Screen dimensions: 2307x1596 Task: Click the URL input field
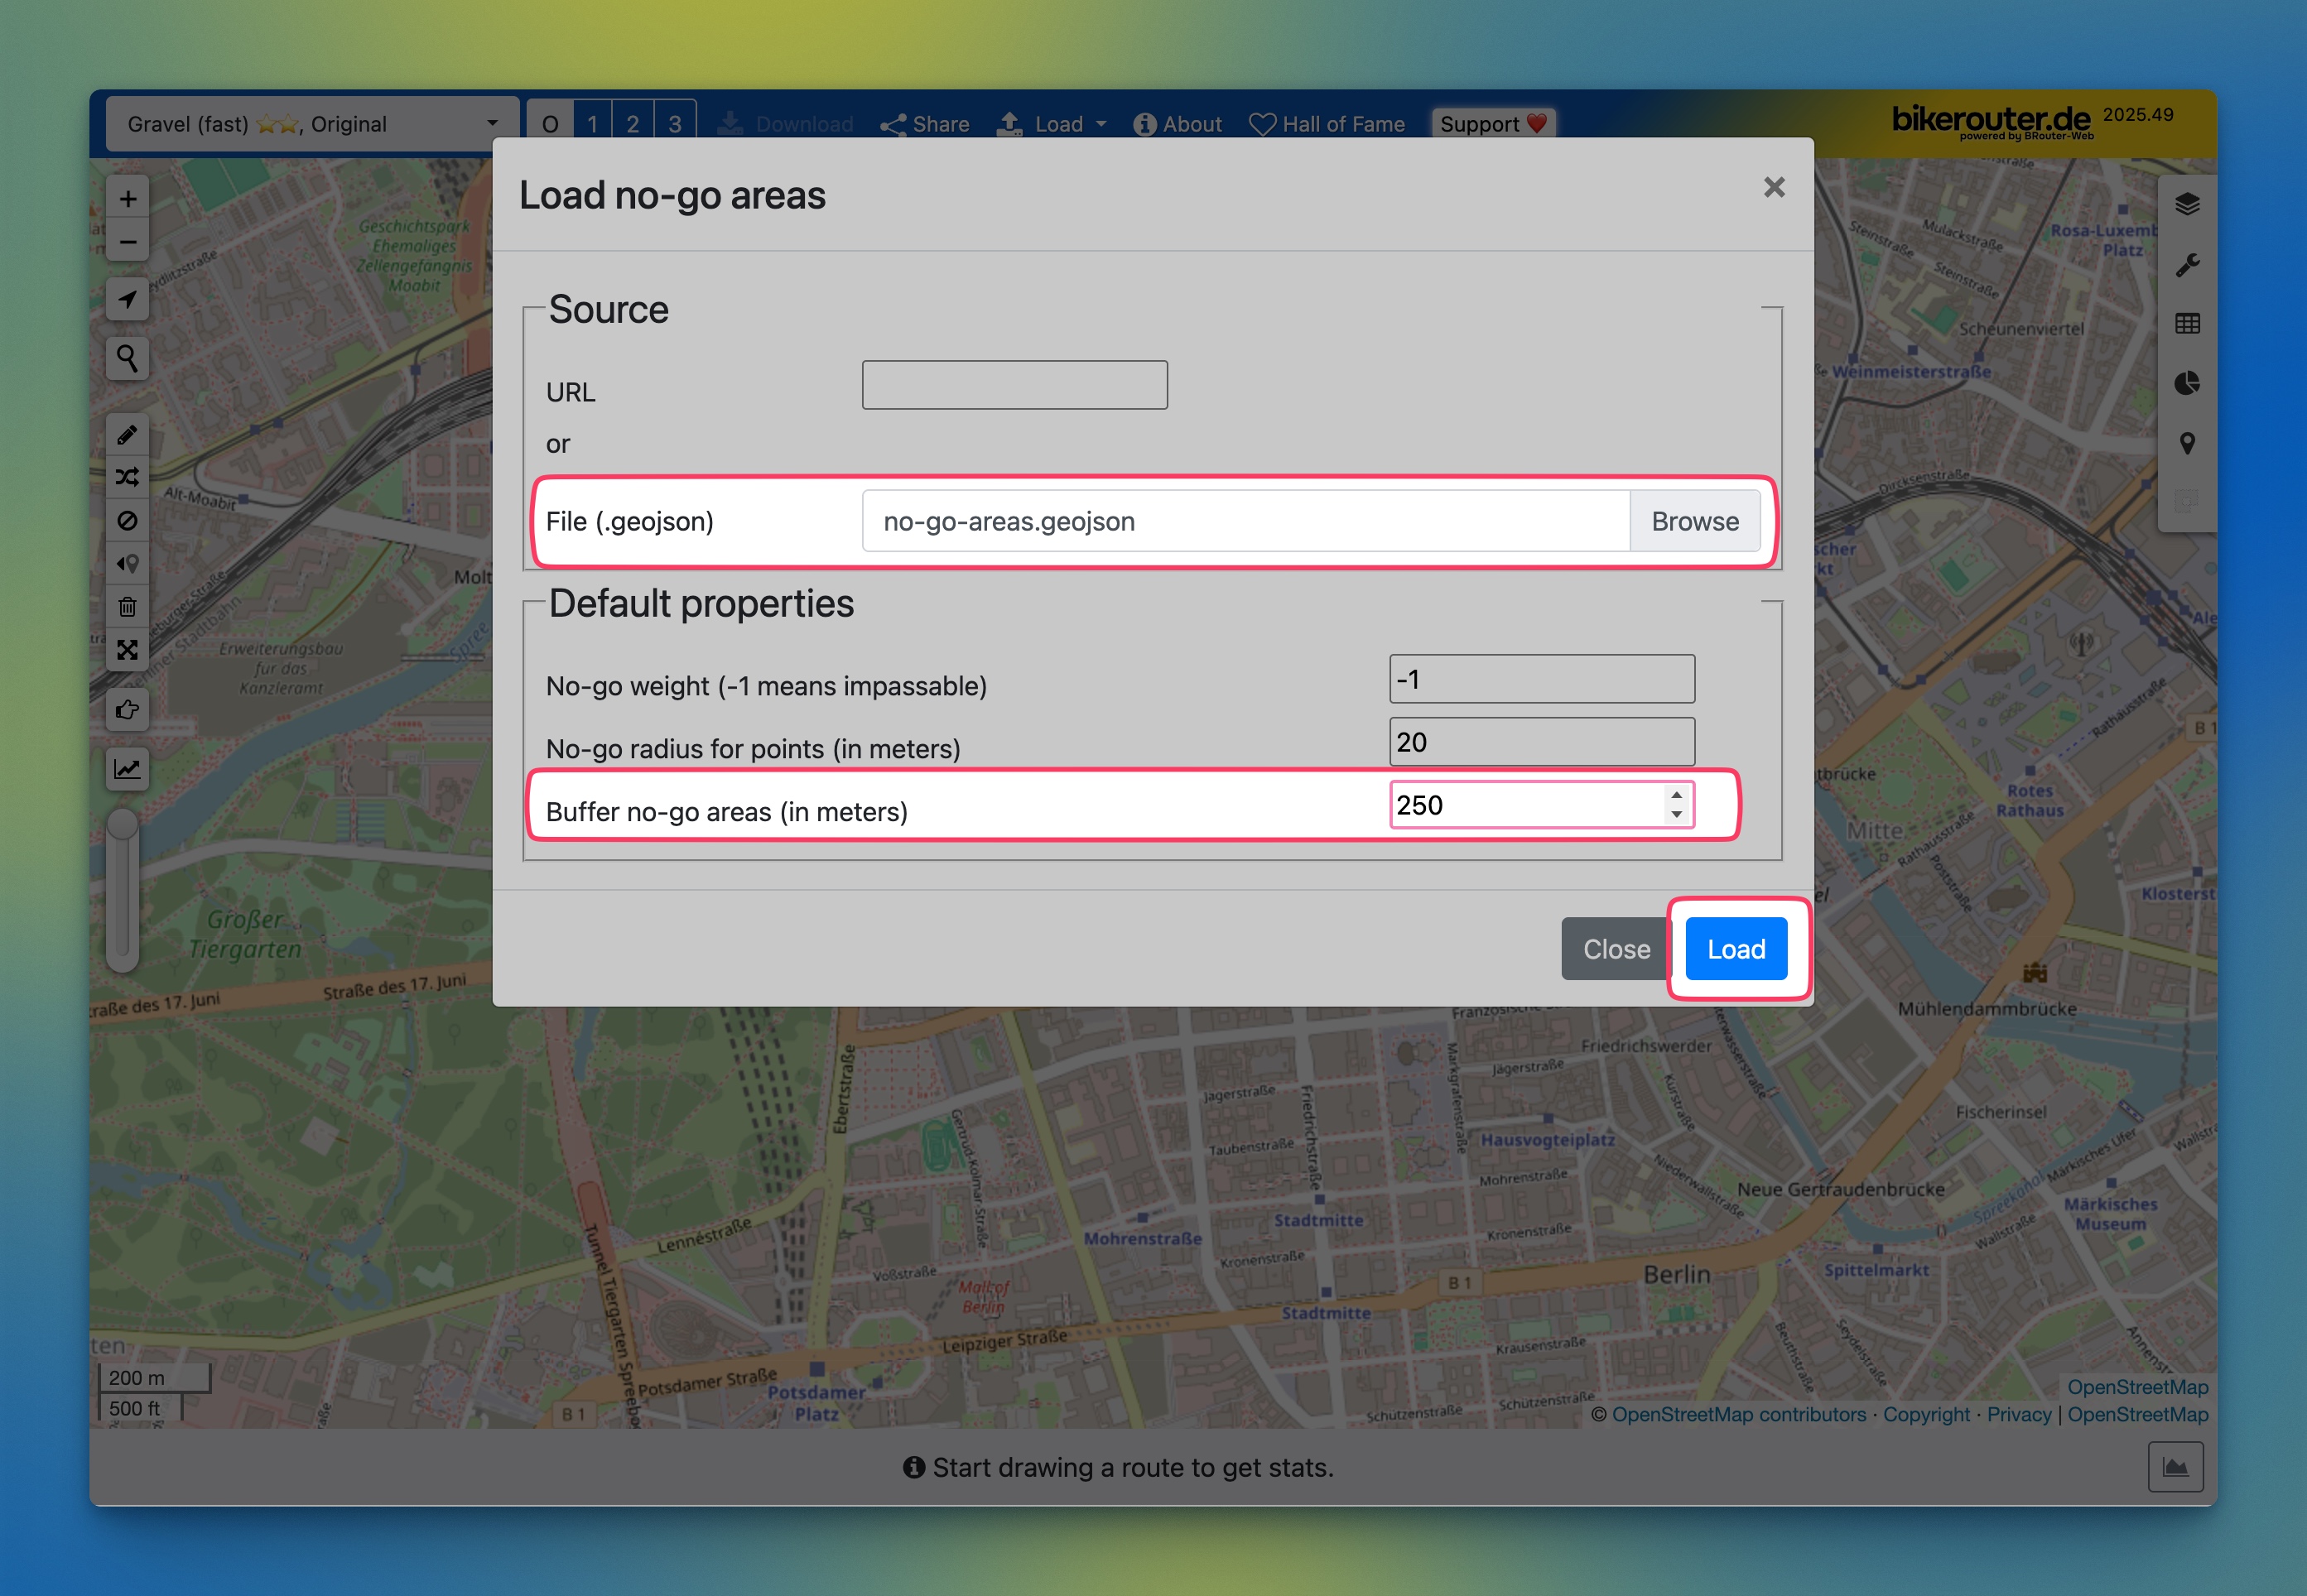pyautogui.click(x=1014, y=385)
